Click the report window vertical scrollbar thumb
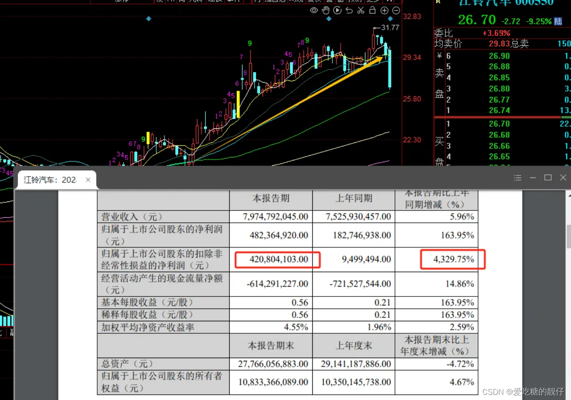The width and height of the screenshot is (571, 400). 568,236
